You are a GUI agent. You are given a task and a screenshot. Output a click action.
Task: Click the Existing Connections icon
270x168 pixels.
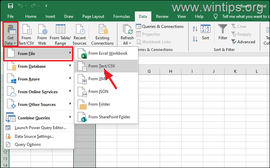pos(102,30)
